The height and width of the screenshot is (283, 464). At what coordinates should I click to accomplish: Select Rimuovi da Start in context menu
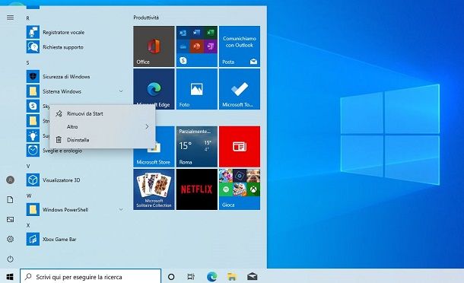click(x=102, y=113)
